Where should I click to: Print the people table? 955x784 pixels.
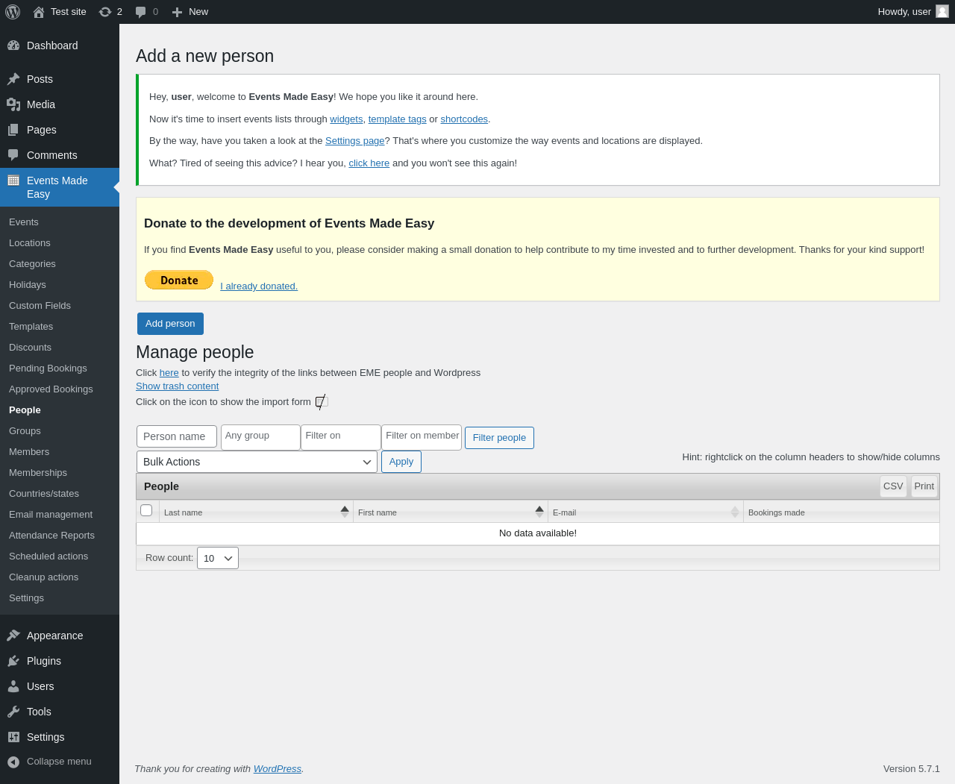[x=924, y=486]
